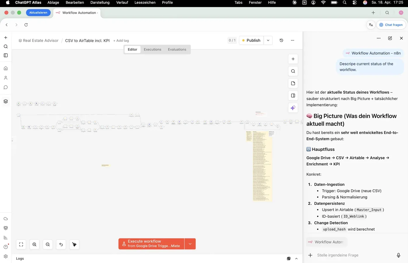408x263 pixels.
Task: Open the canvas node search magnifier
Action: click(x=293, y=71)
